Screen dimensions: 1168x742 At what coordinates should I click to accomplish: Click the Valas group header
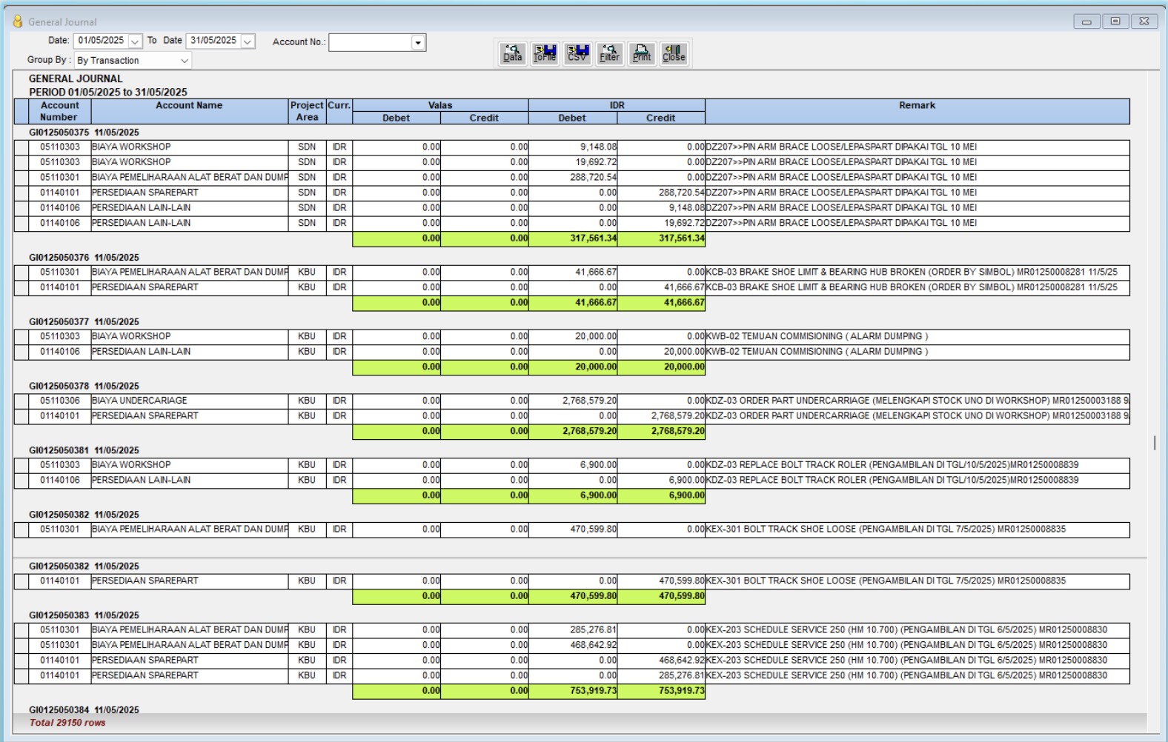click(x=440, y=105)
